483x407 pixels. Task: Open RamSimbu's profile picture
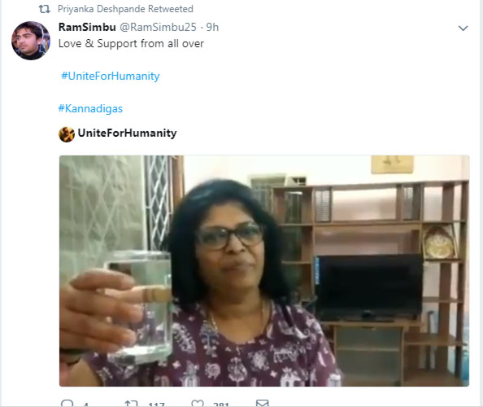[x=31, y=41]
